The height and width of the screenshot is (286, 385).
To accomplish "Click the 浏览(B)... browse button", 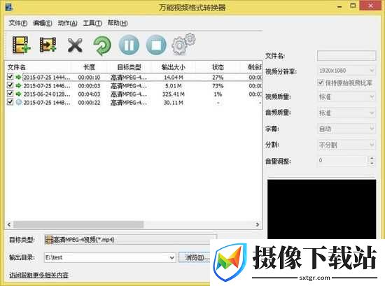I will 195,257.
